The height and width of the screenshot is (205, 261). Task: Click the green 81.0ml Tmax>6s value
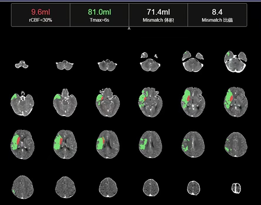[x=100, y=12]
